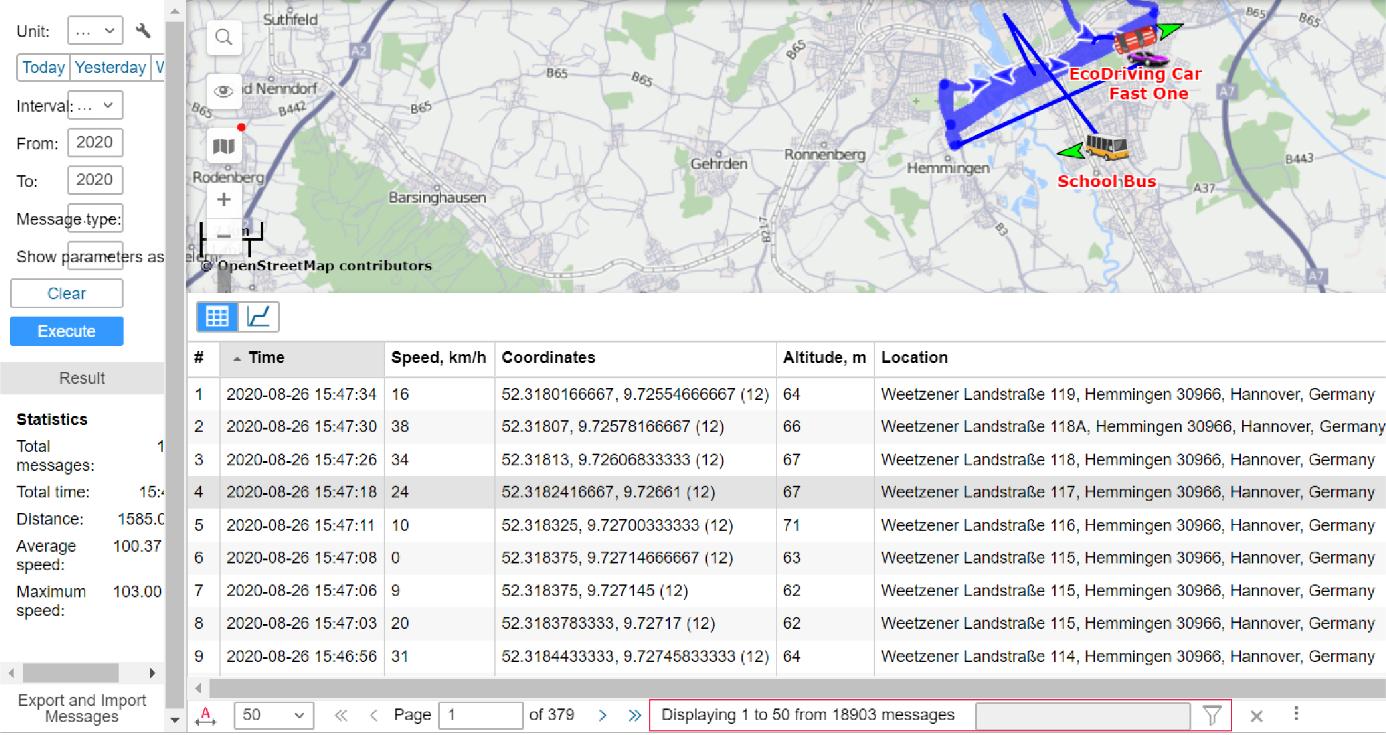Select the Yesterday tab
This screenshot has height=735, width=1386.
(x=110, y=67)
